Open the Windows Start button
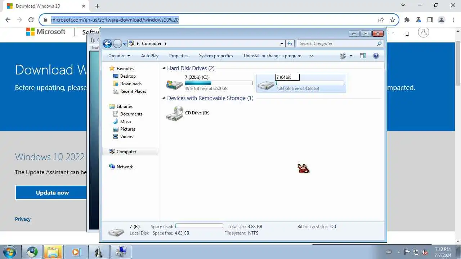Image resolution: width=461 pixels, height=259 pixels. pos(9,252)
